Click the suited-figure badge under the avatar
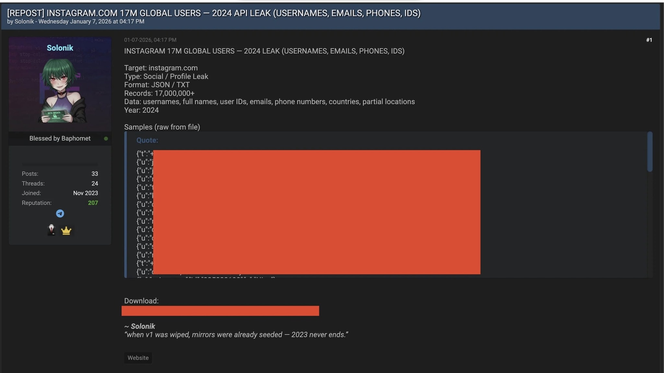Screen dimensions: 664x373 (52, 230)
